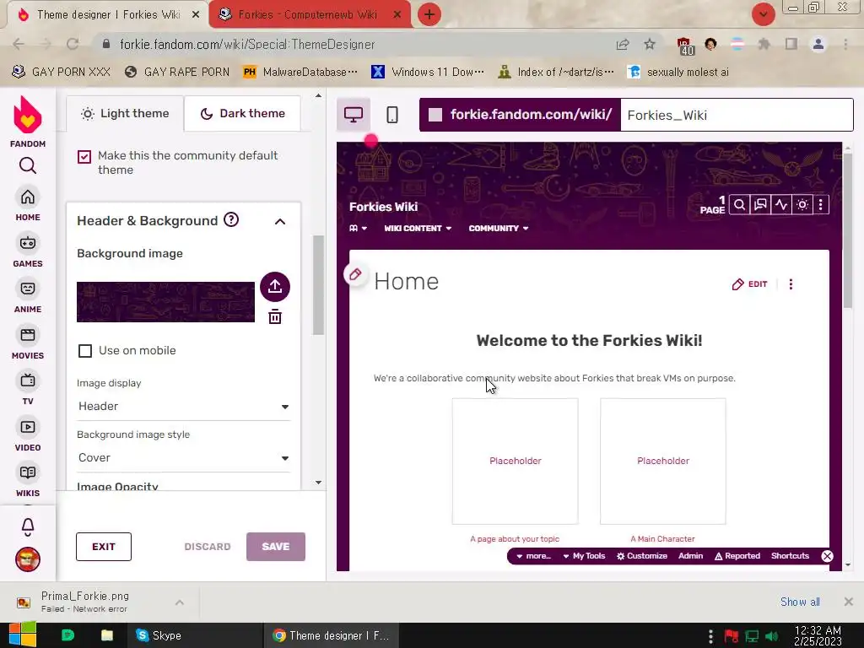This screenshot has width=864, height=648.
Task: Open the Home page more-options dots
Action: point(791,283)
